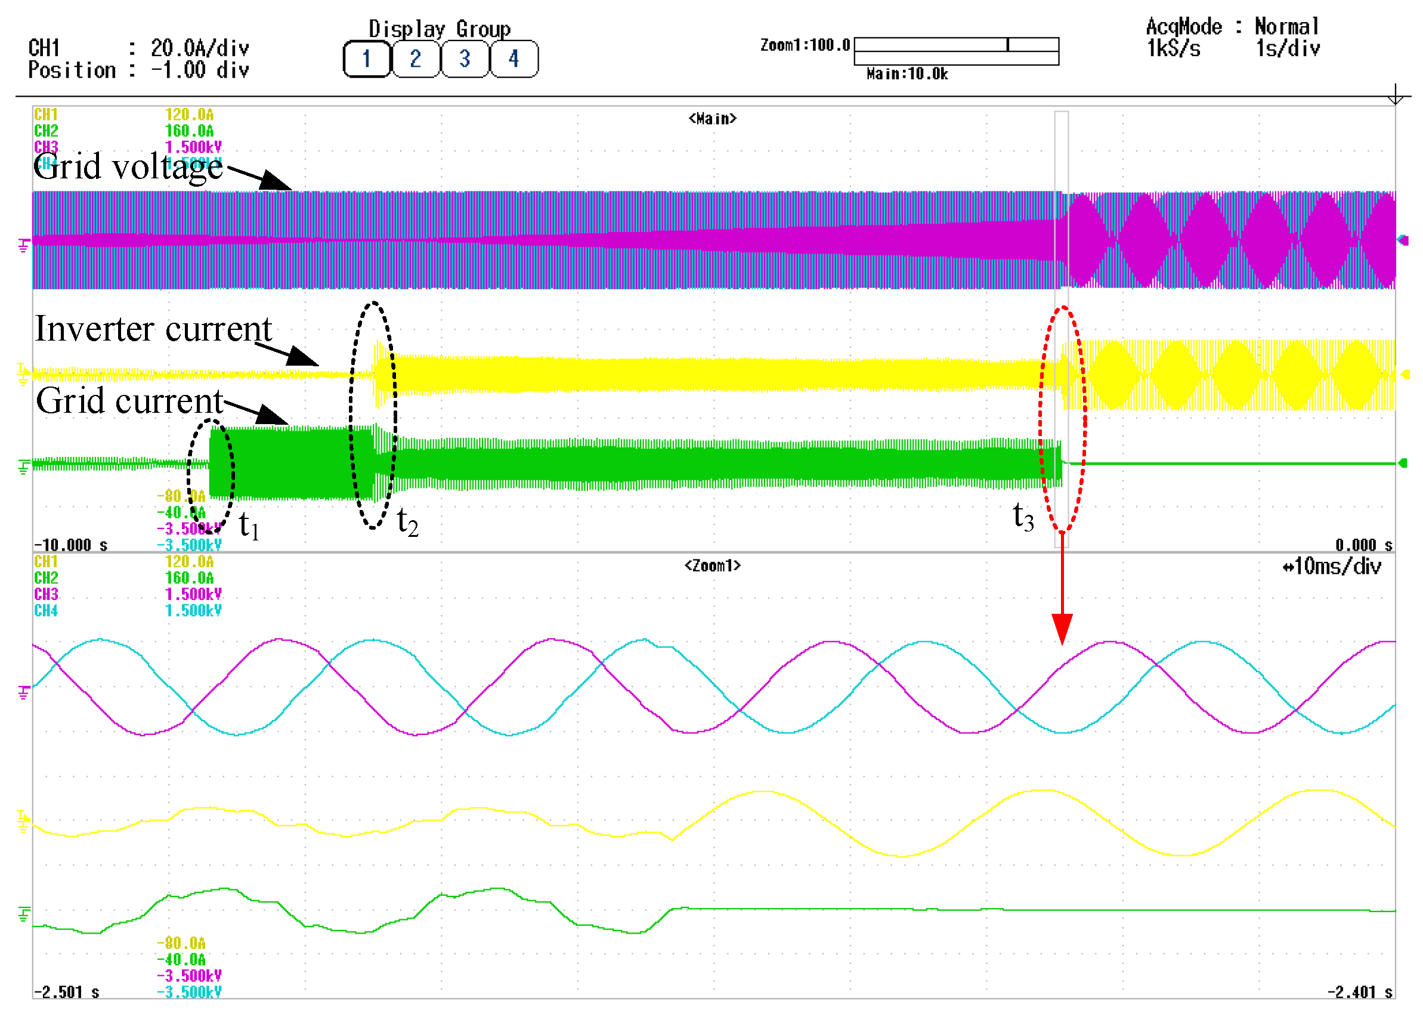This screenshot has height=1026, width=1423.
Task: Switch to Display Group 3
Action: [465, 59]
